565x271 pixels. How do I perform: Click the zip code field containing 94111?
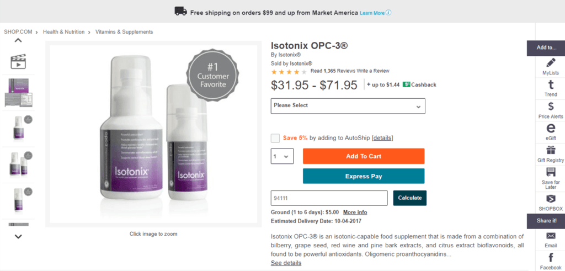[x=329, y=198]
